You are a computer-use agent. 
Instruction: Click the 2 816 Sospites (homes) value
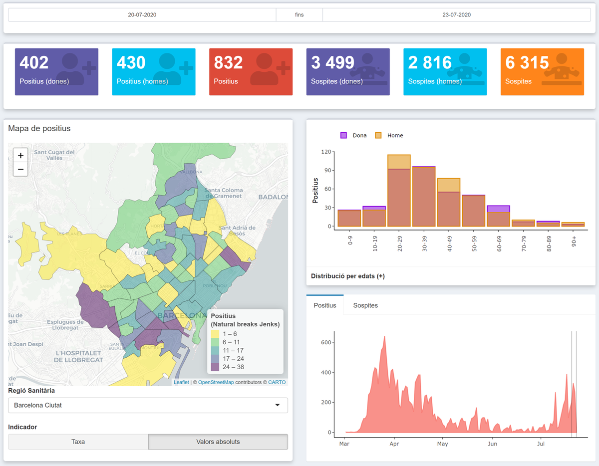(430, 63)
